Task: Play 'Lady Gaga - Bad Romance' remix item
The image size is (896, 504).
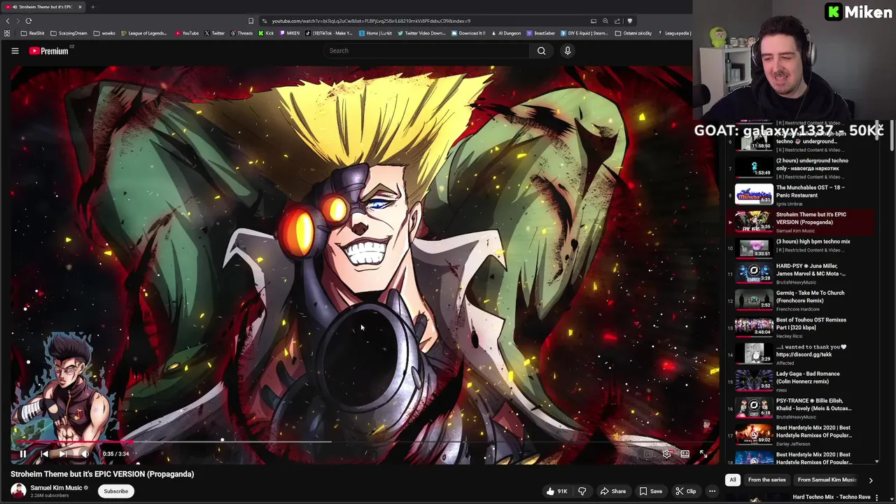Action: pyautogui.click(x=800, y=381)
